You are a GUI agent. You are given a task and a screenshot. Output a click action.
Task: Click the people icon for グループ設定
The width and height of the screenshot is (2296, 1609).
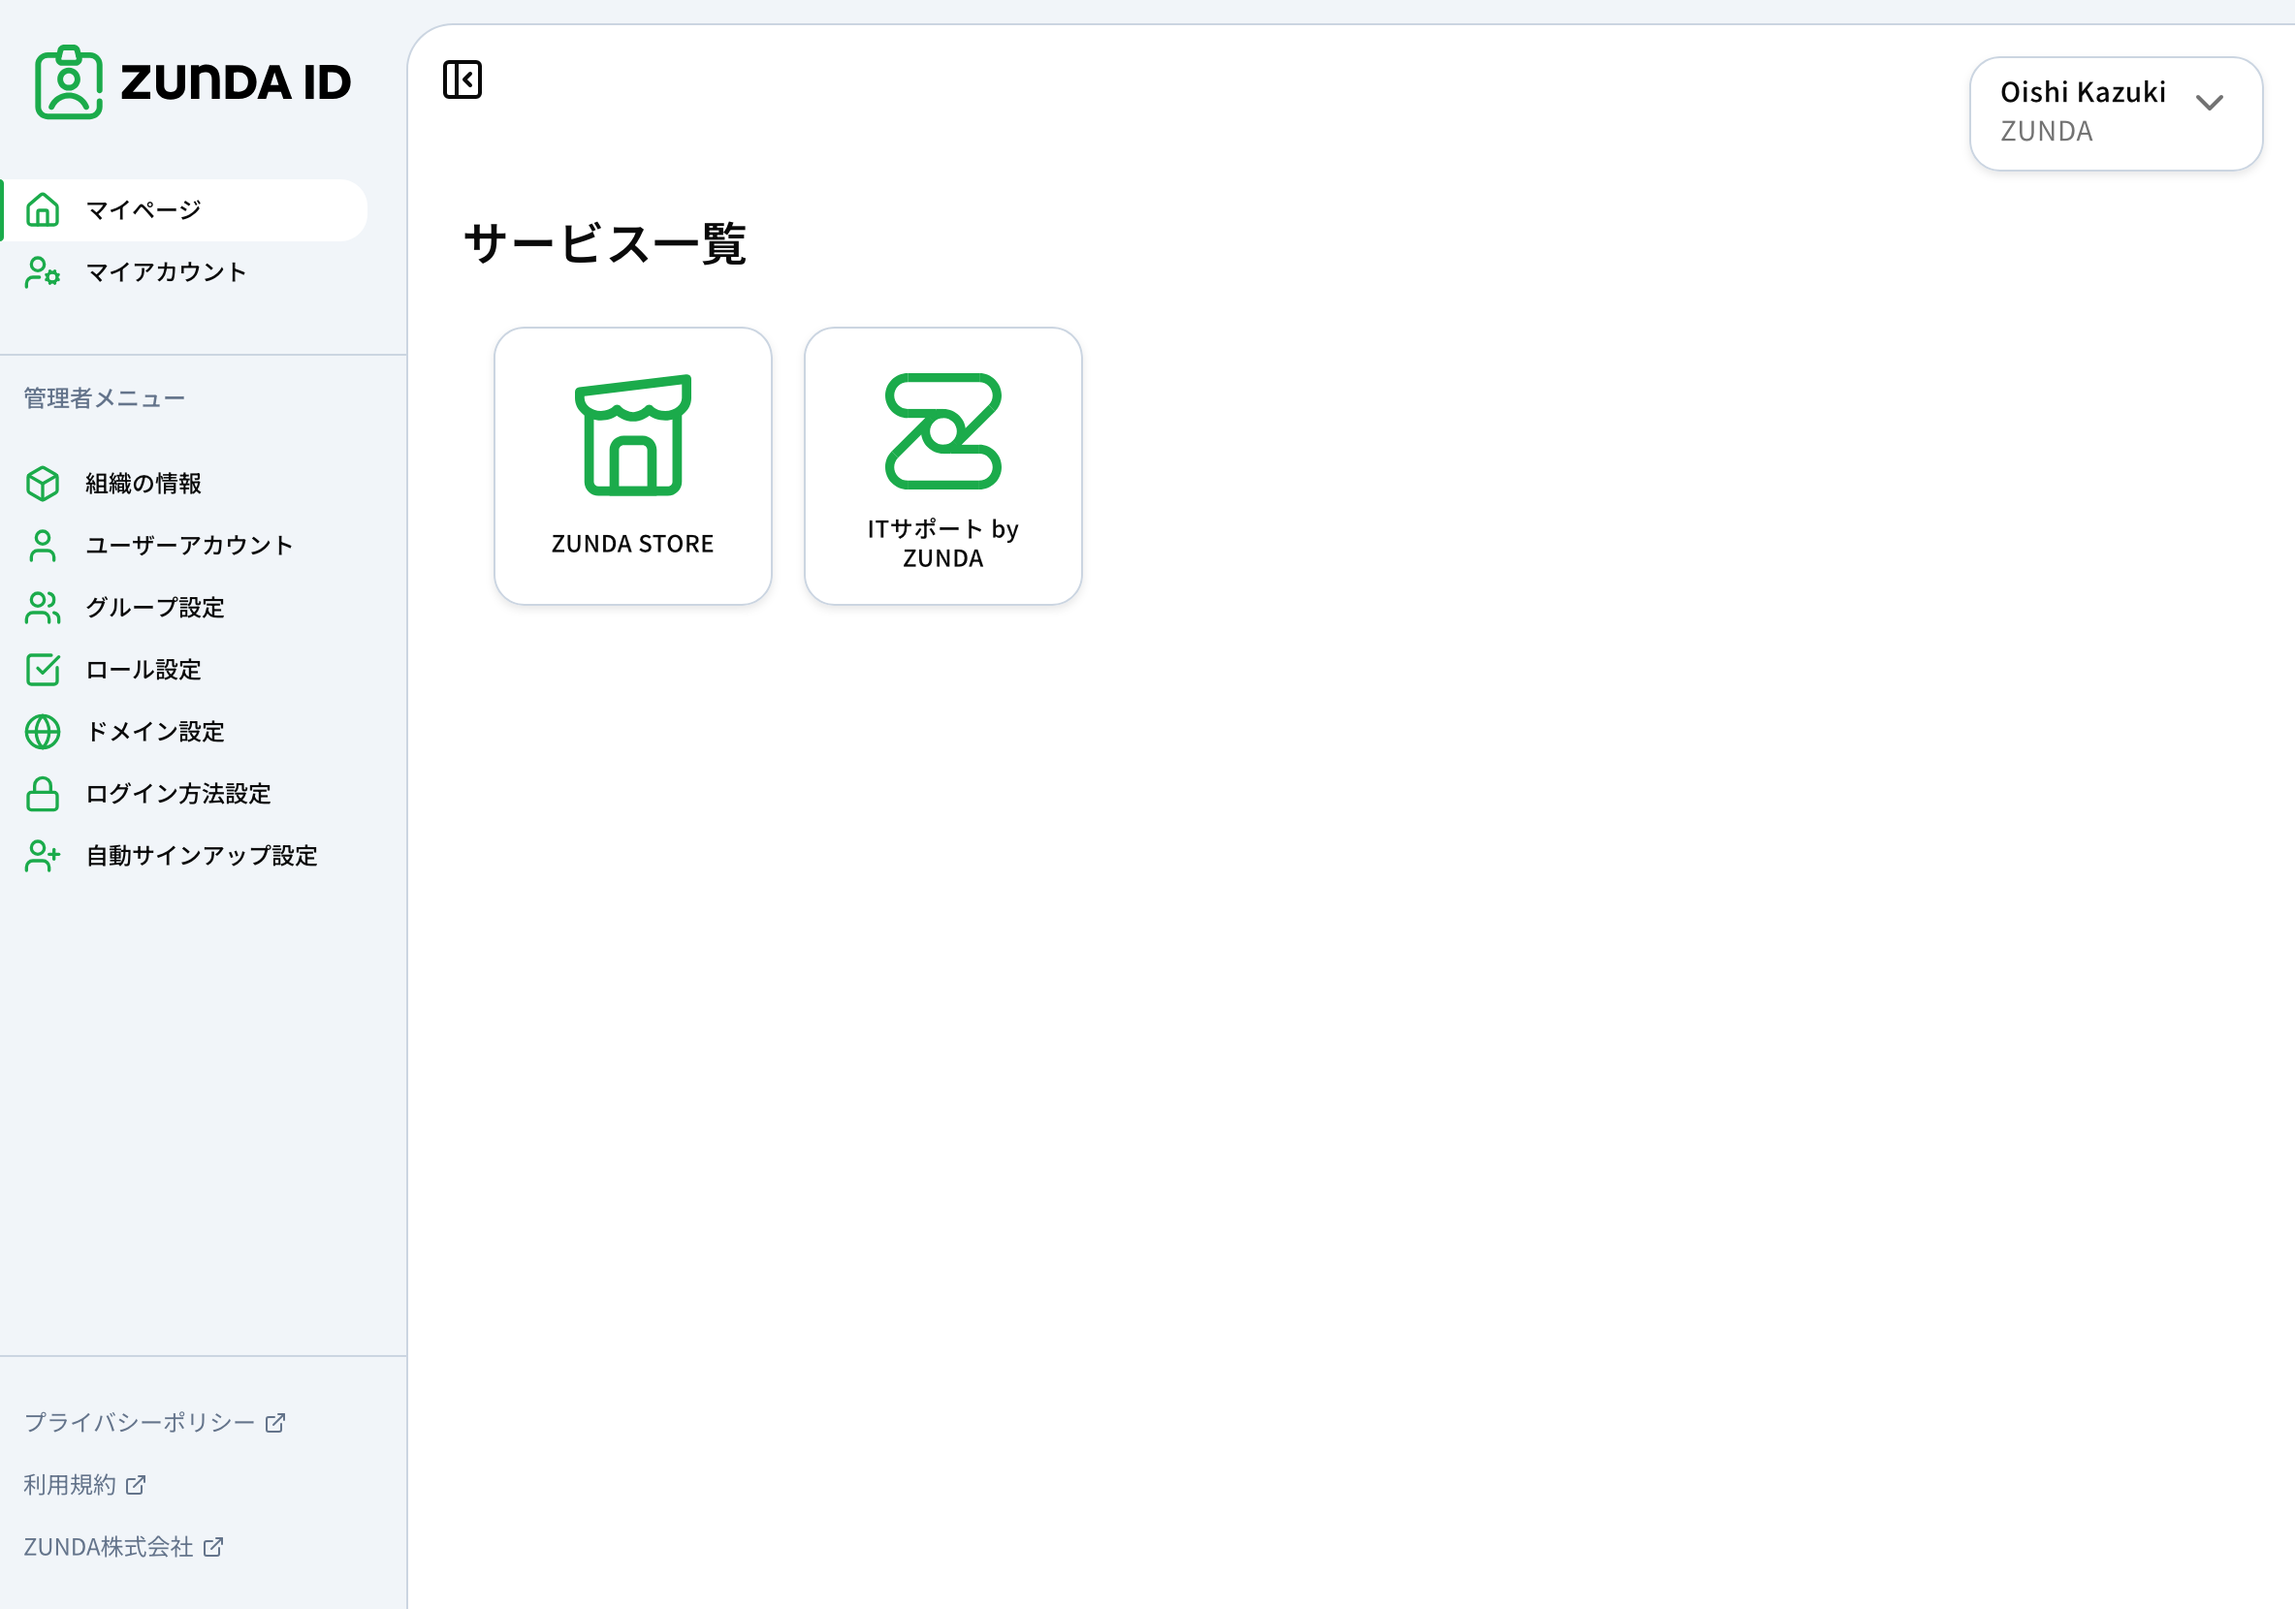[x=43, y=608]
